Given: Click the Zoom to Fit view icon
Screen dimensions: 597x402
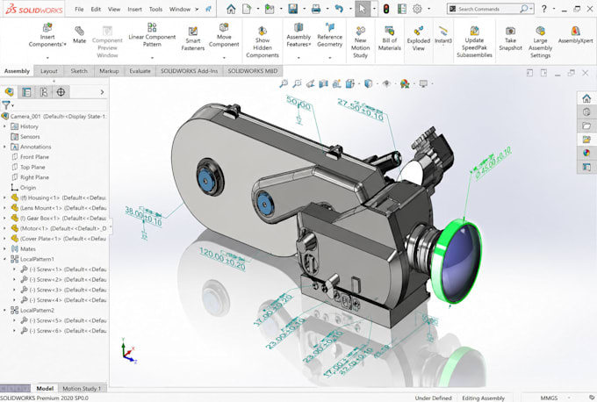Looking at the screenshot, I should [x=284, y=83].
